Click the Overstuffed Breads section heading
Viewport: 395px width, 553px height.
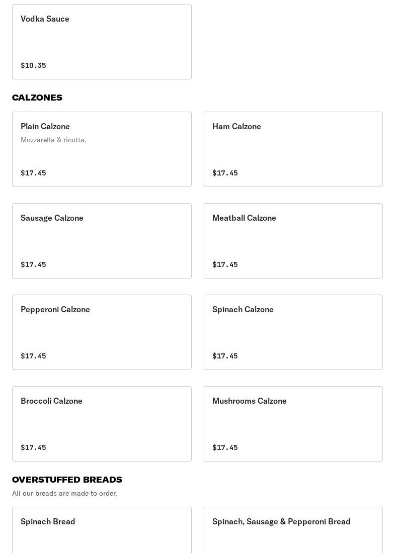(x=67, y=480)
